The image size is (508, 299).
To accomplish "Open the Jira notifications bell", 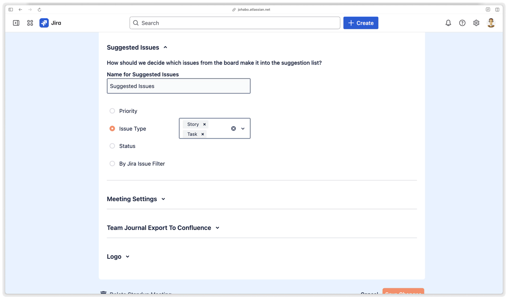I will click(448, 23).
